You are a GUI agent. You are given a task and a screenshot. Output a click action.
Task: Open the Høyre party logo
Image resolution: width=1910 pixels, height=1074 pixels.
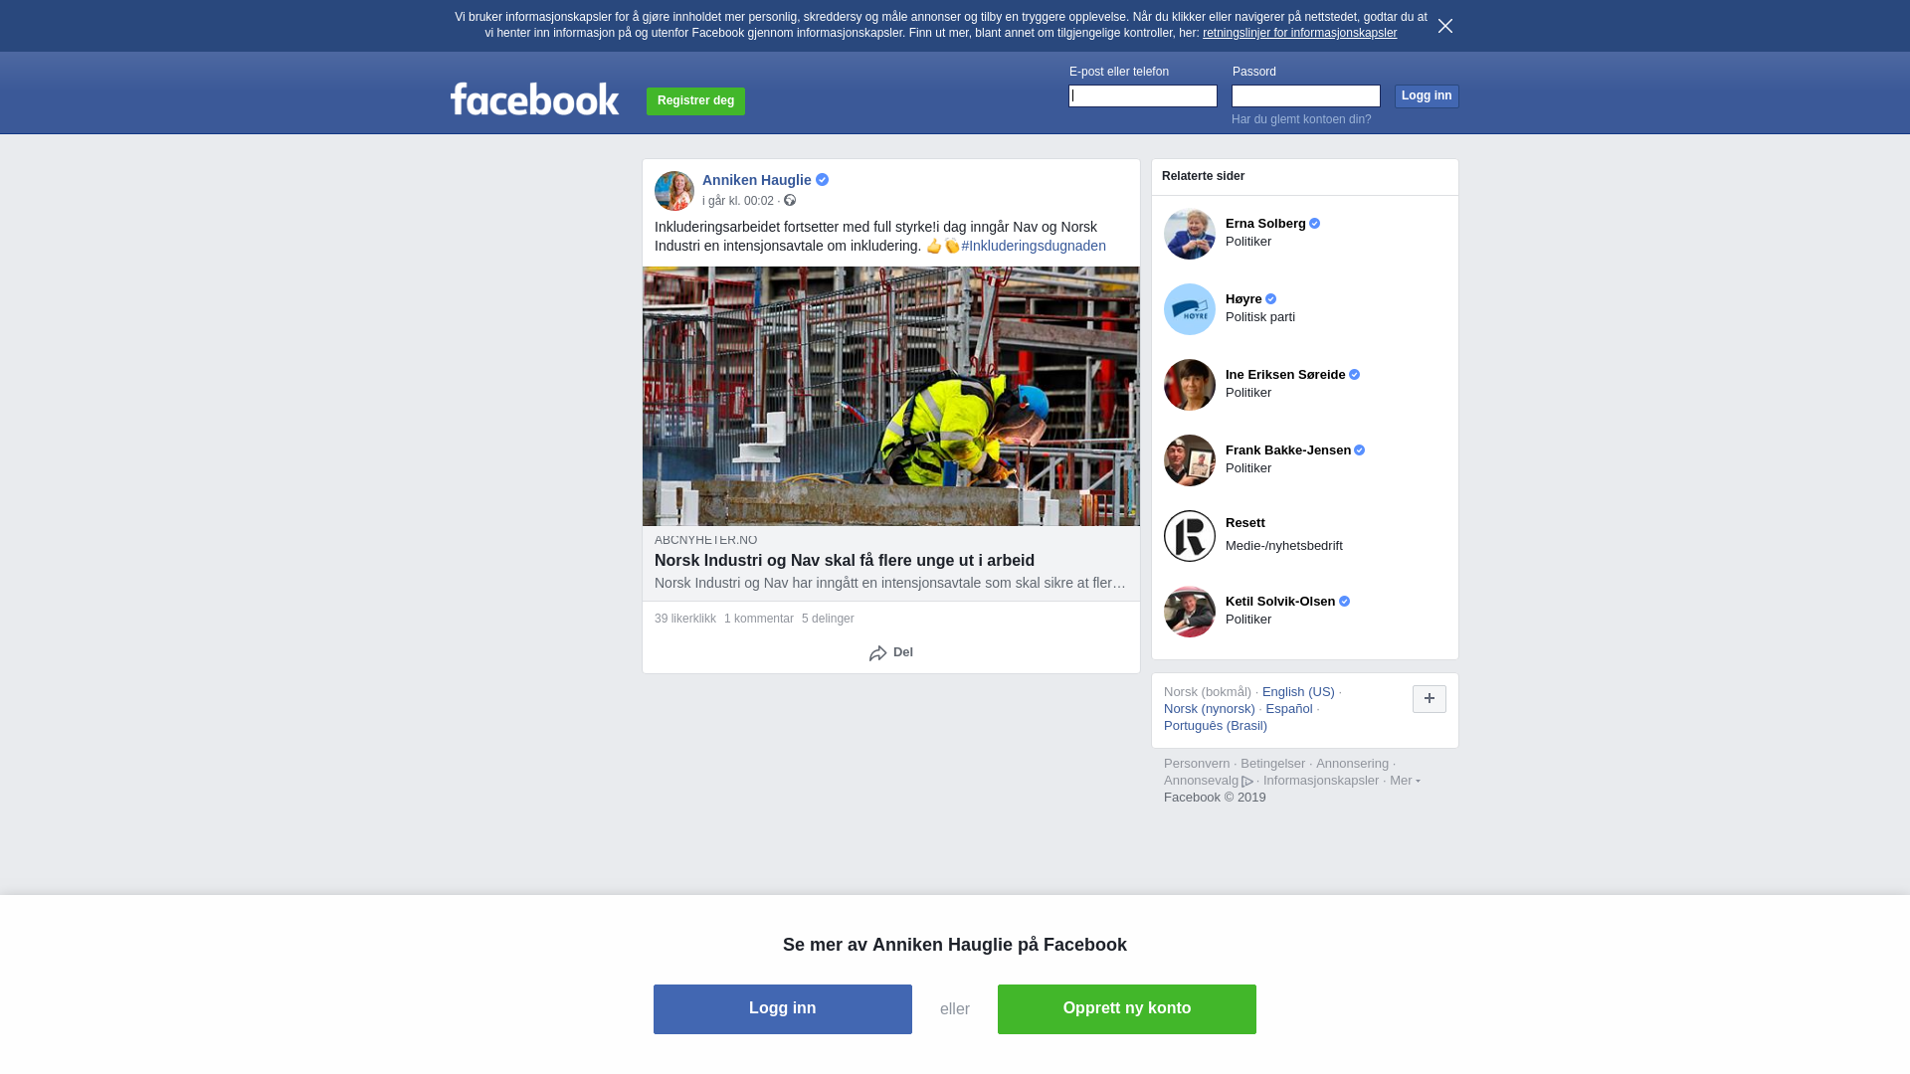tap(1190, 309)
